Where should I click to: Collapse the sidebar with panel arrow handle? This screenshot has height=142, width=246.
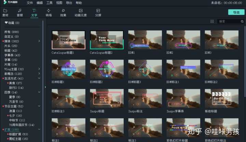(45, 87)
